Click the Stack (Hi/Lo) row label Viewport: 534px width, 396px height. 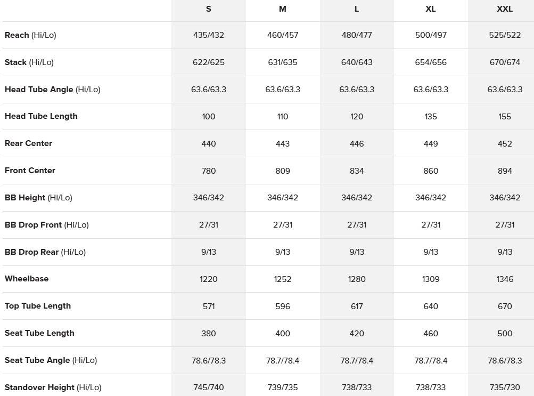(29, 62)
